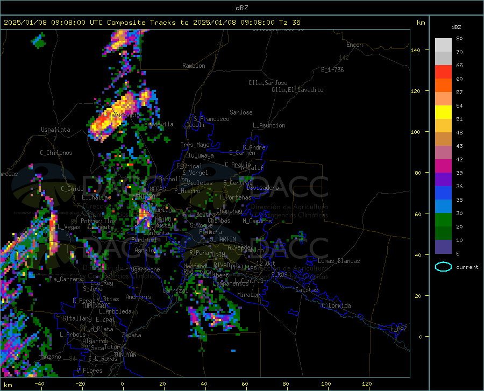The height and width of the screenshot is (391, 484).
Task: Choose the bright green 20-30 dBZ swatch
Action: (443, 220)
